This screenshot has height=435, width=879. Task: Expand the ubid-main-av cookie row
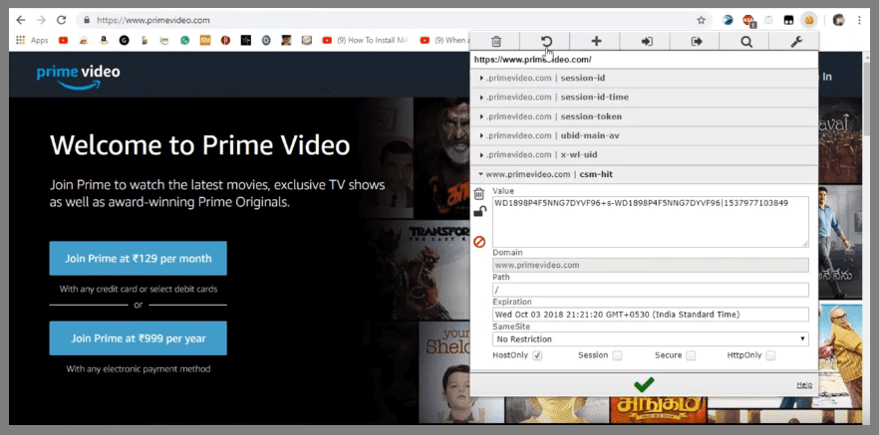click(x=644, y=135)
